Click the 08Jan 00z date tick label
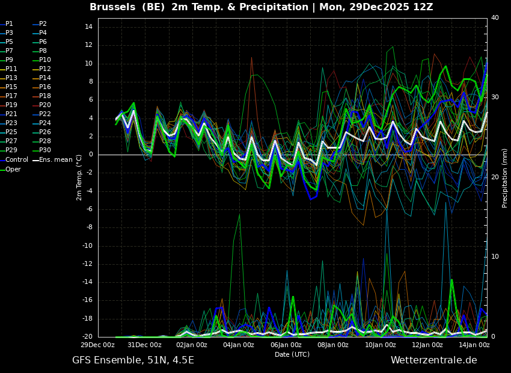The image size is (511, 373). pyautogui.click(x=333, y=345)
